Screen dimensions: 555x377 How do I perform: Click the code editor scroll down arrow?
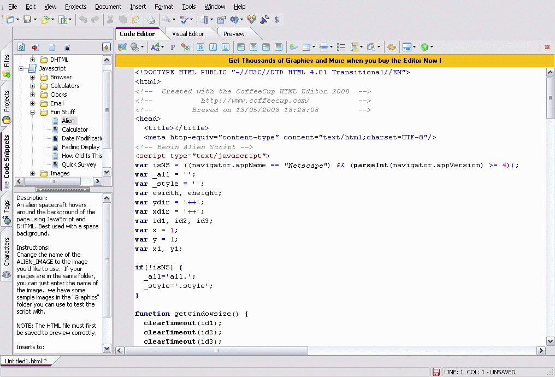tap(550, 341)
